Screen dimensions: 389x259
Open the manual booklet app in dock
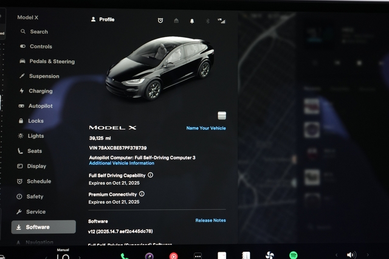pos(246,255)
